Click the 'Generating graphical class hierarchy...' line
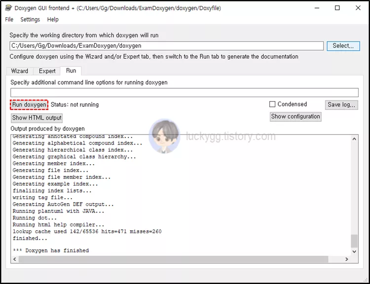 point(74,157)
